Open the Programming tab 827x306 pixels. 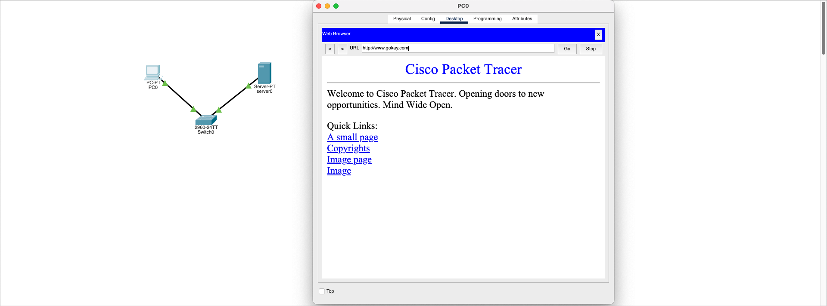[488, 19]
